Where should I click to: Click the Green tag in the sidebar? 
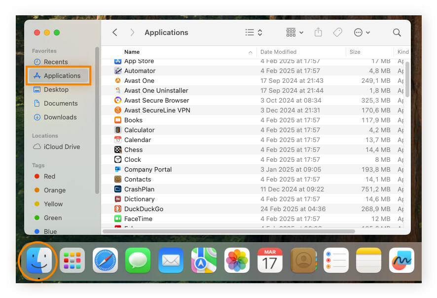52,218
